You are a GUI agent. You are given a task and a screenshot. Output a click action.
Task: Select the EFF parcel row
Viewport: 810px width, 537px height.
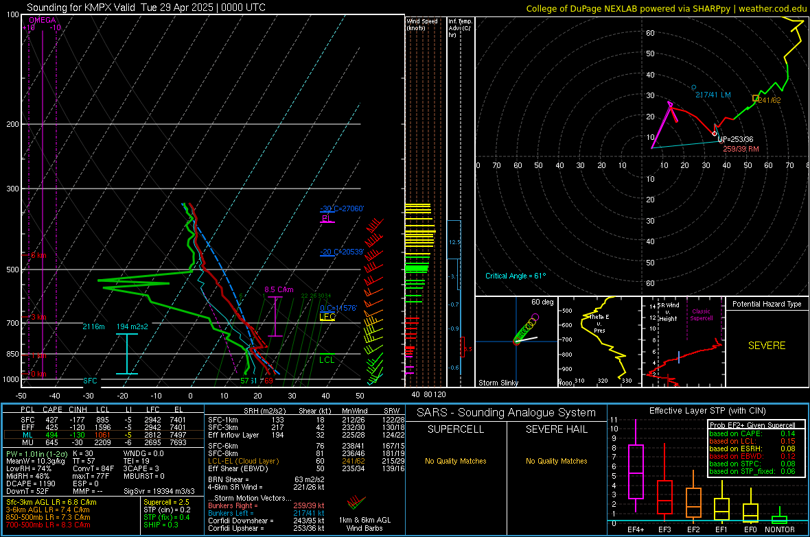104,427
